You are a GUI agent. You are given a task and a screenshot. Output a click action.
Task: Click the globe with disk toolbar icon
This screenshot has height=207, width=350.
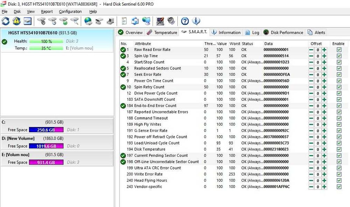click(88, 21)
